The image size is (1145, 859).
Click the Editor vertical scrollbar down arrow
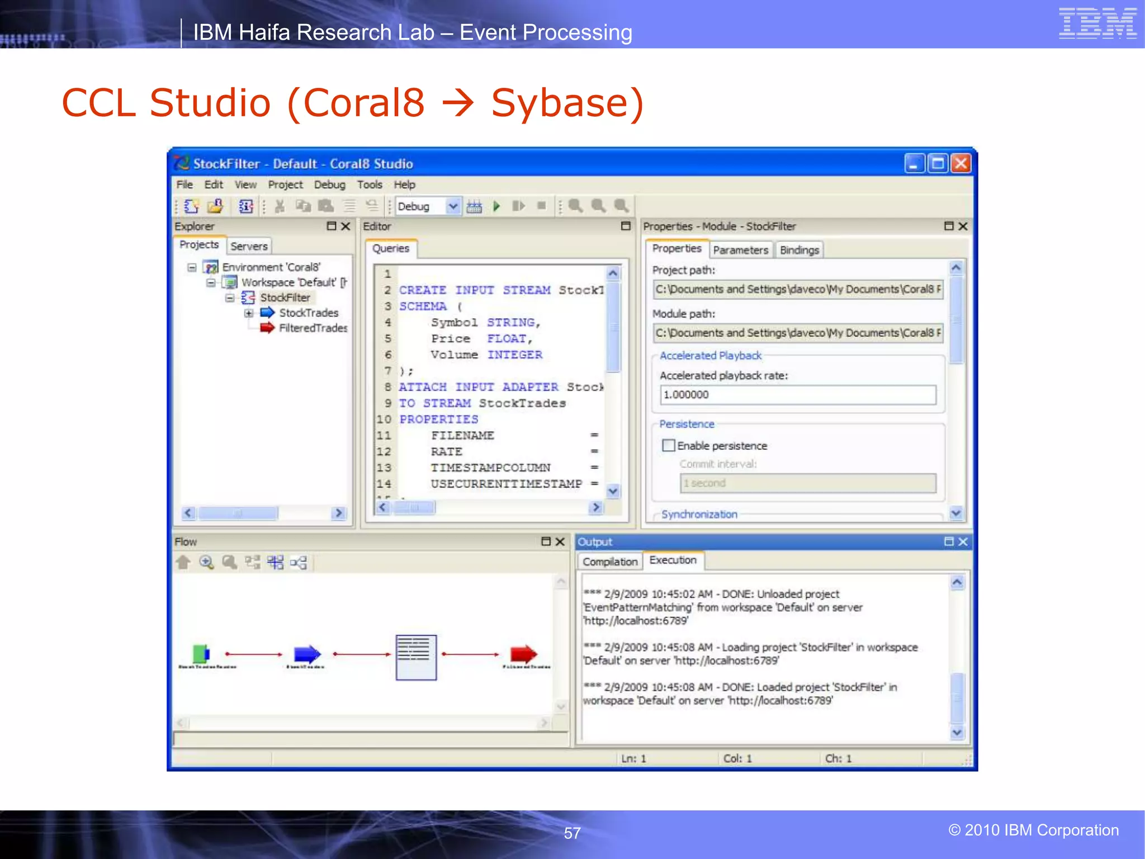613,491
